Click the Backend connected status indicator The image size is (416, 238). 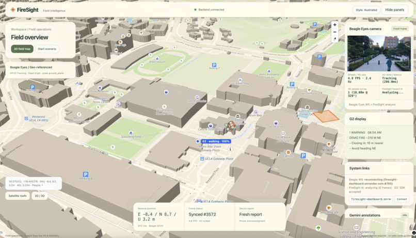coord(209,10)
